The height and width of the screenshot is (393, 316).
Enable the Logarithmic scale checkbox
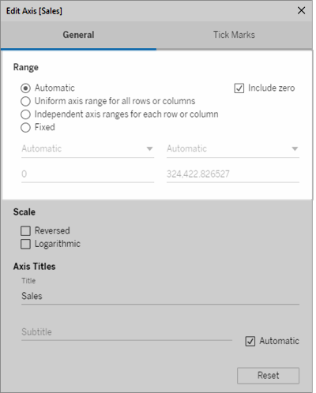click(x=25, y=244)
